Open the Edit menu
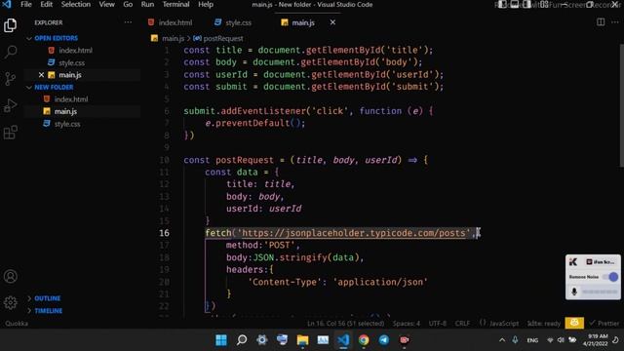This screenshot has height=351, width=624. click(46, 4)
